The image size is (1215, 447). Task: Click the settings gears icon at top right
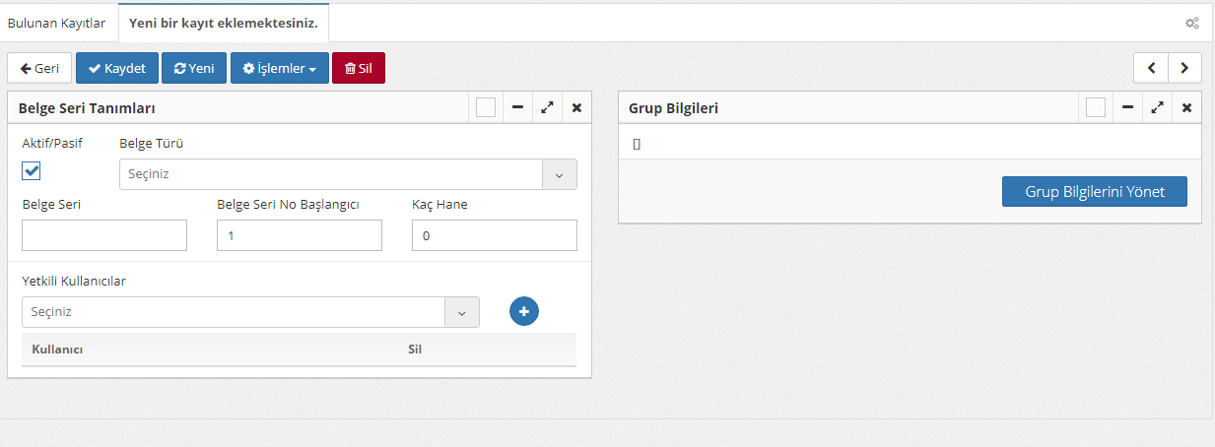click(1191, 23)
